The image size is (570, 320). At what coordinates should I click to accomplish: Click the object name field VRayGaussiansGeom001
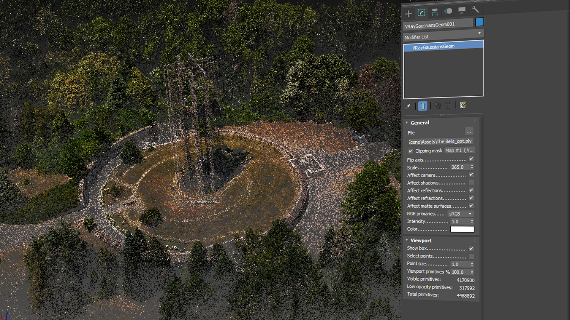point(438,25)
